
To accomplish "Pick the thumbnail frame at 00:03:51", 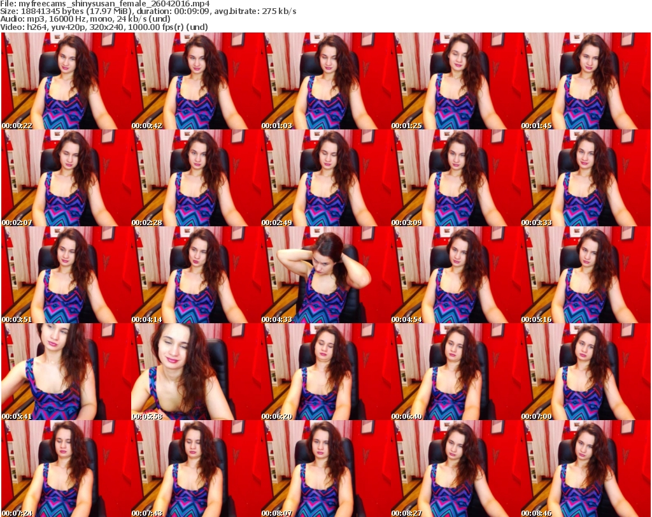I will pyautogui.click(x=66, y=275).
